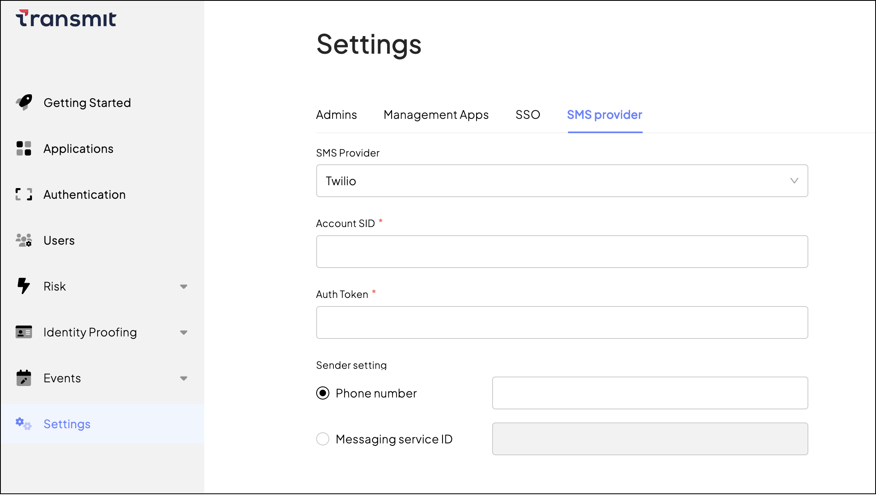Go to the SSO tab

point(527,115)
